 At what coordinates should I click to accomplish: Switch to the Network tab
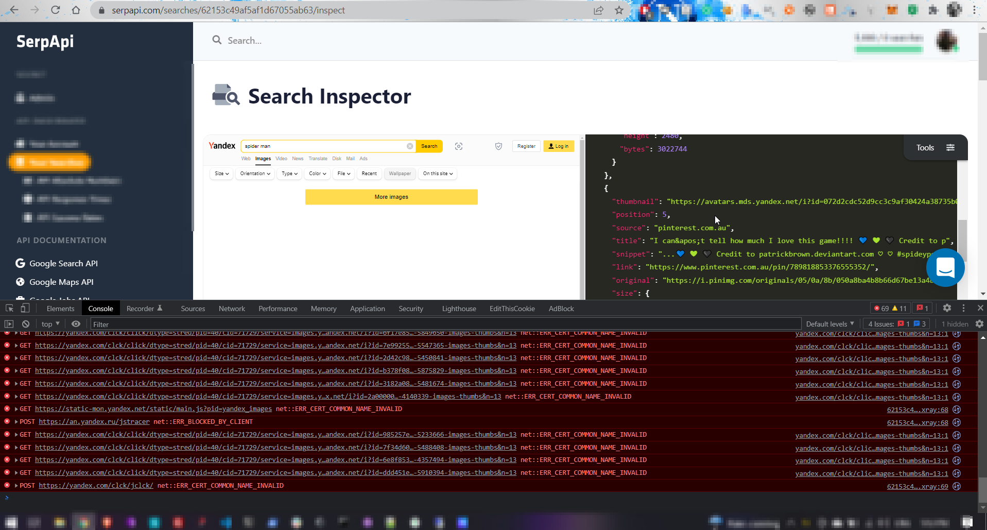click(232, 308)
